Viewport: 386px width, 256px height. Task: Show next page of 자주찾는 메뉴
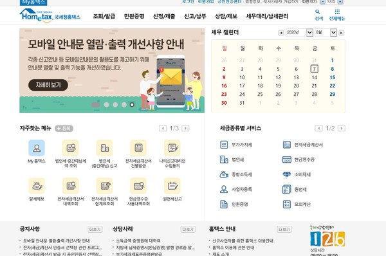coord(185,128)
